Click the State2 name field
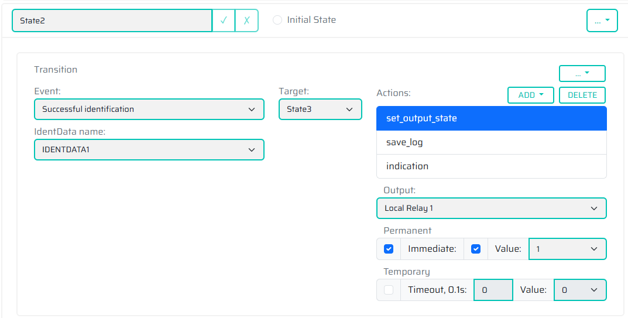The height and width of the screenshot is (318, 628). 112,20
